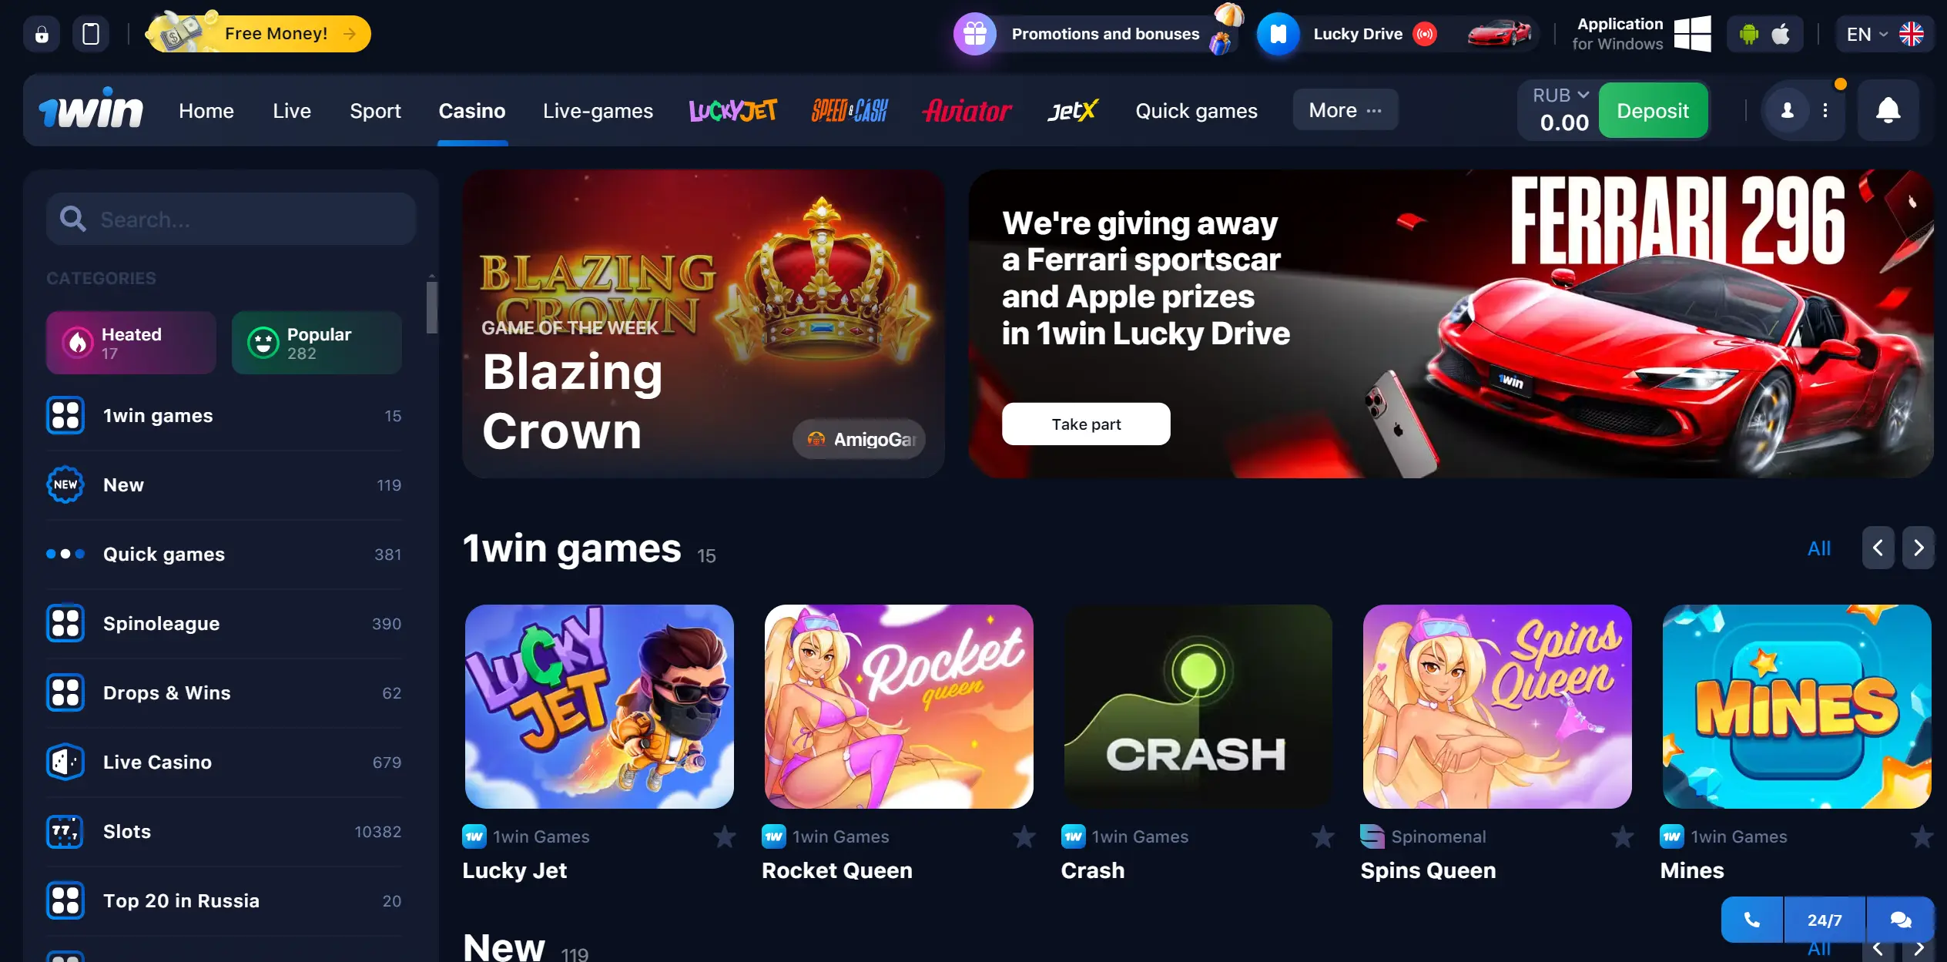1947x962 pixels.
Task: Click the Android app icon
Action: pos(1749,34)
